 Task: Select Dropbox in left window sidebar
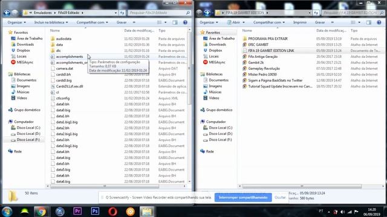click(x=23, y=51)
